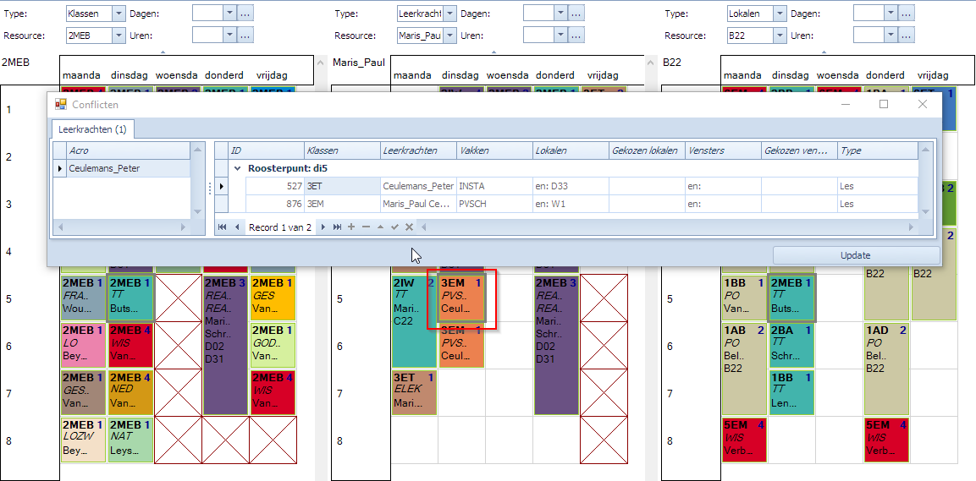976x481 pixels.
Task: Click the 'en: D33' lokalen cell
Action: click(x=571, y=186)
